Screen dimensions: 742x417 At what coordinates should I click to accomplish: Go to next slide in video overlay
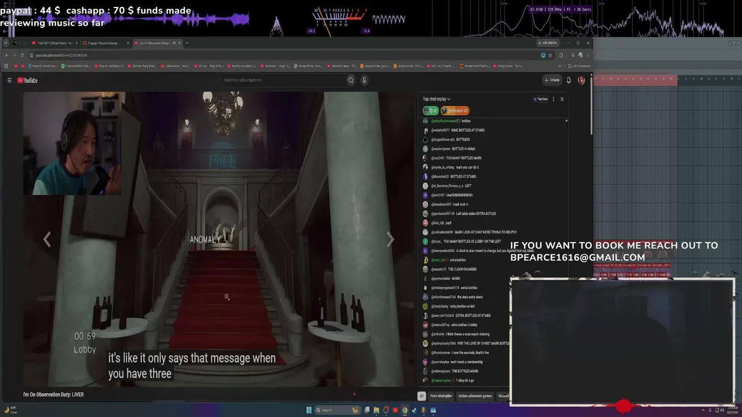390,239
